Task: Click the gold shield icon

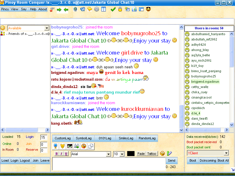Action: click(63, 146)
